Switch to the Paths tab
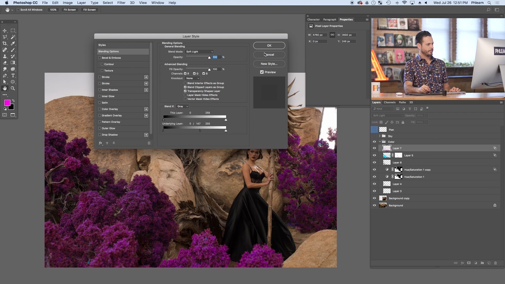The height and width of the screenshot is (284, 505). tap(402, 102)
